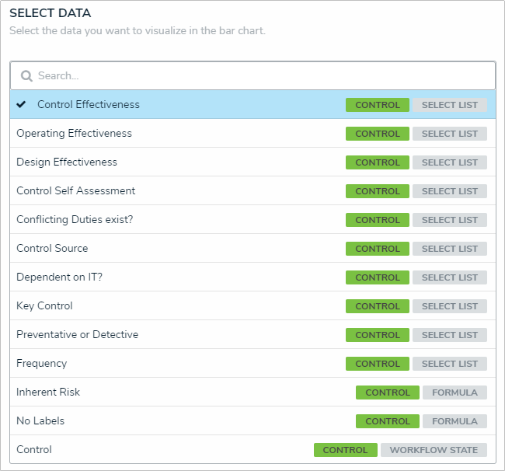Pick Preventative or Detective from list
The height and width of the screenshot is (471, 505).
point(78,335)
